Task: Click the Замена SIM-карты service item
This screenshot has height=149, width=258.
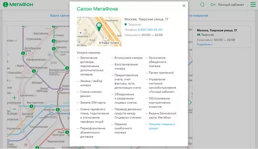Action: click(x=93, y=103)
